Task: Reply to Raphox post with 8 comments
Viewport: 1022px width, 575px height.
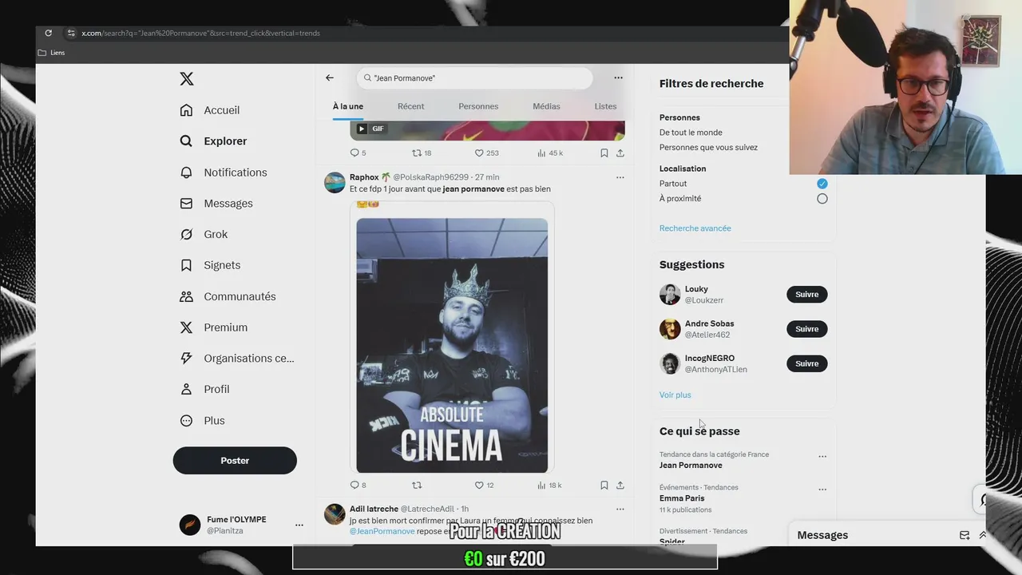Action: point(358,485)
